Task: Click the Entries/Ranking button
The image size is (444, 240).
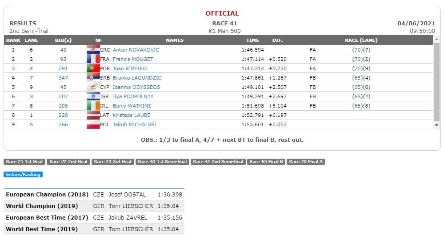Action: 23,174
